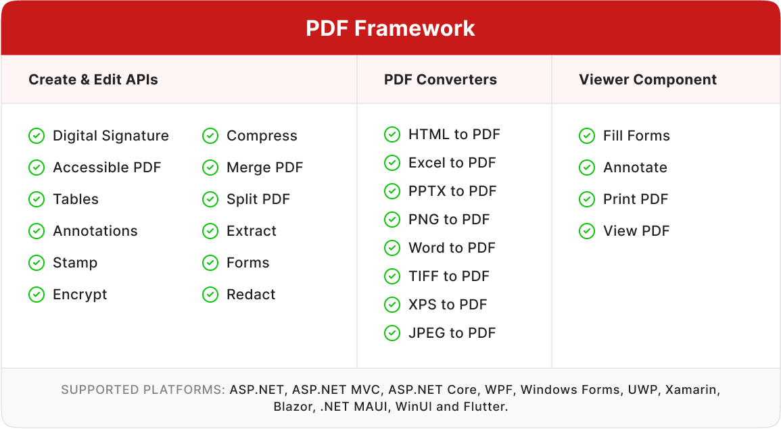This screenshot has width=781, height=429.
Task: Click the checkmark beside Redact
Action: click(210, 295)
